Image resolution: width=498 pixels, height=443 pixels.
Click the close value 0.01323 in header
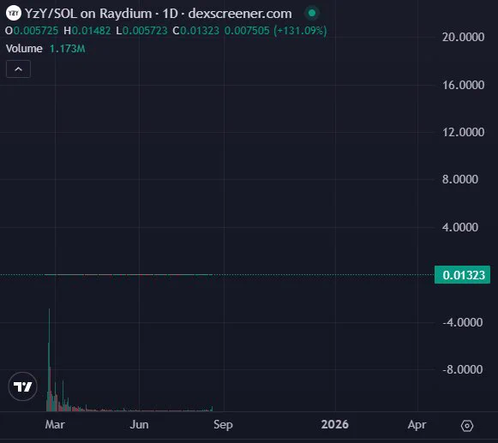[x=200, y=31]
